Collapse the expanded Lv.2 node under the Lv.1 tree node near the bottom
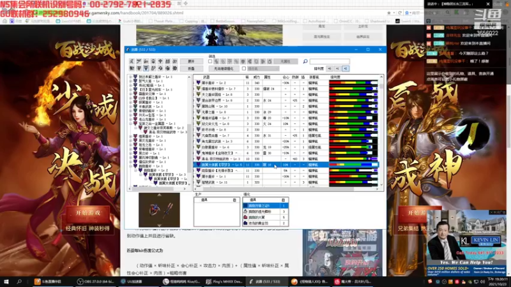The image size is (511, 287). click(136, 170)
